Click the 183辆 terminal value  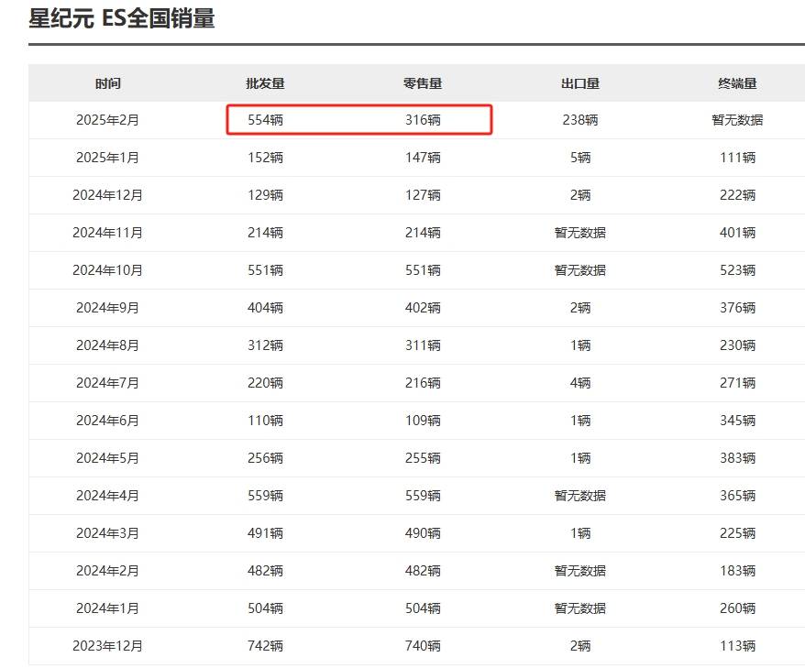(737, 571)
